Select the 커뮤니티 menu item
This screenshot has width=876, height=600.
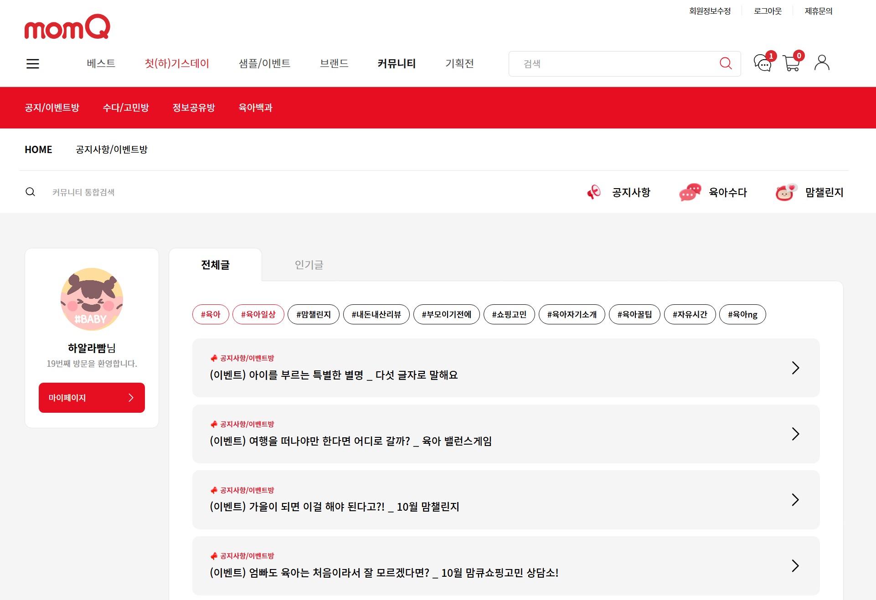[x=396, y=64]
